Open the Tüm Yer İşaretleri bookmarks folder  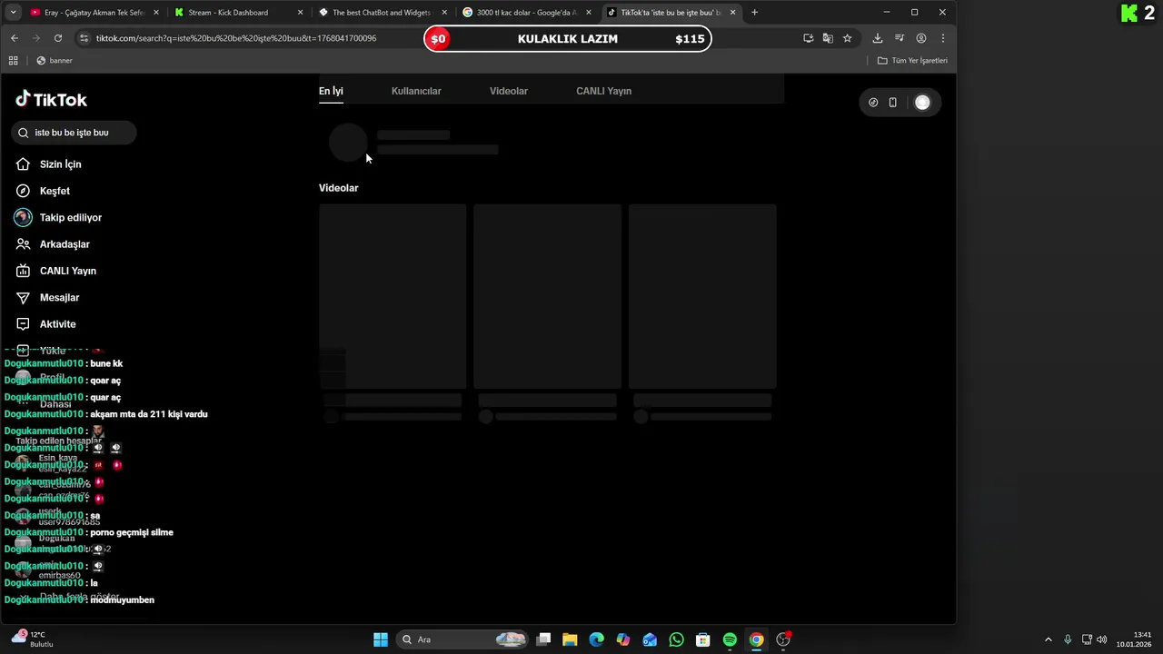tap(912, 61)
